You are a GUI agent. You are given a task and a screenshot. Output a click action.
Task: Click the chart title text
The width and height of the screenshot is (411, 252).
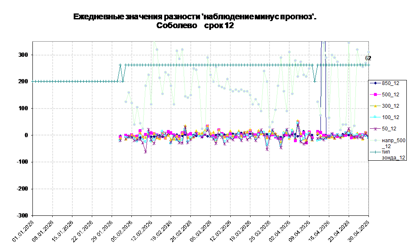tap(195, 17)
